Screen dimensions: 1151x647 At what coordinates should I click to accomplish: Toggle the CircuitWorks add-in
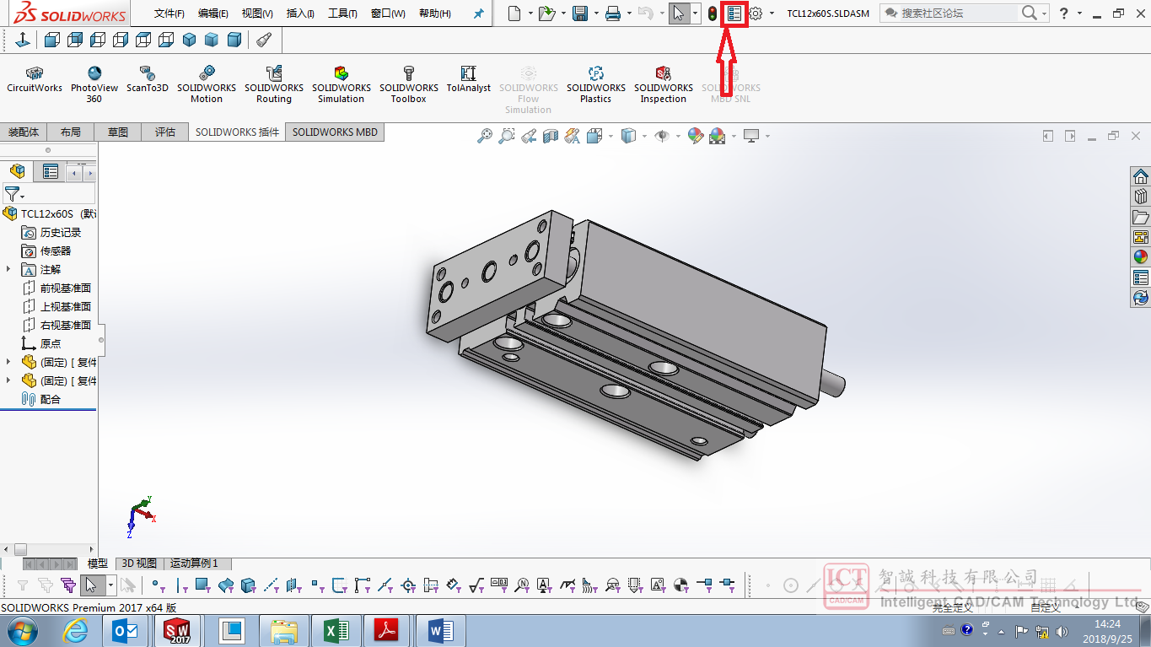35,80
